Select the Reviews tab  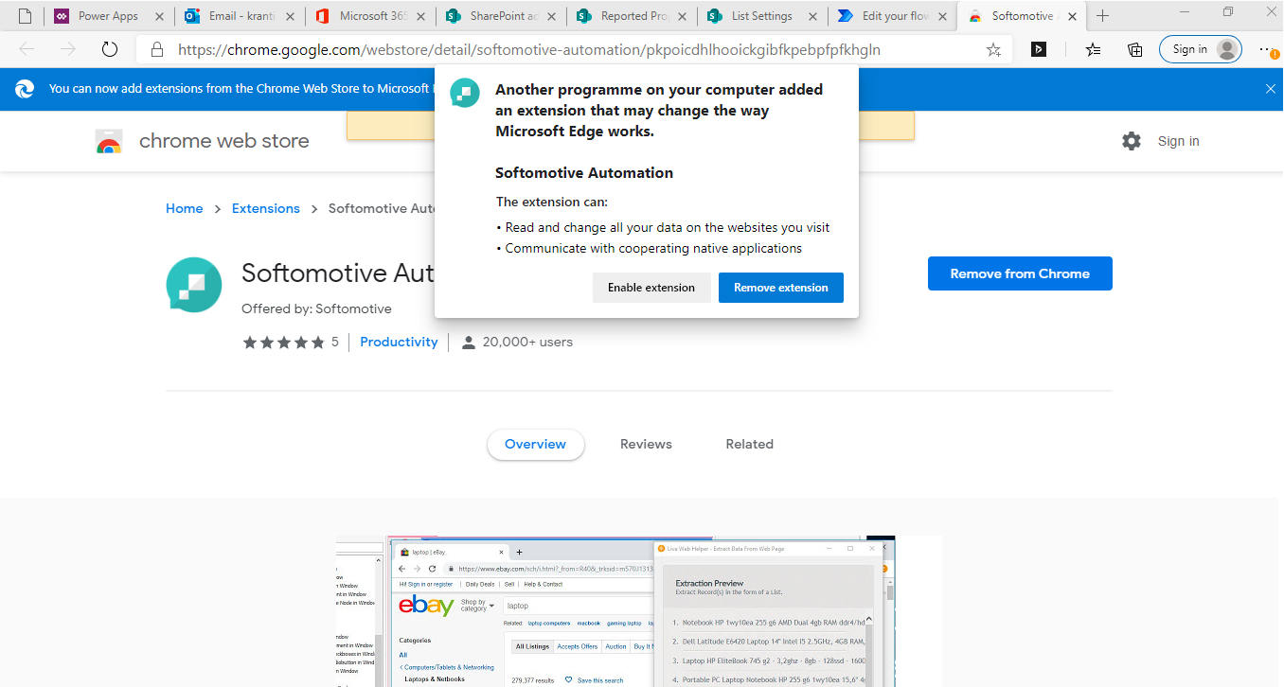point(646,444)
